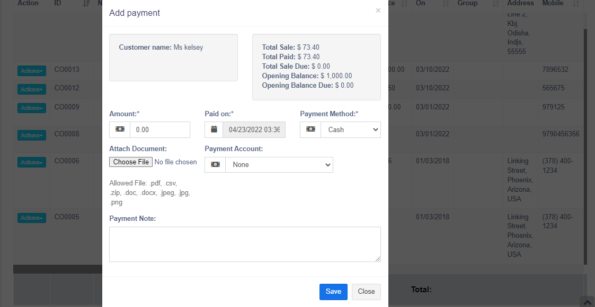Screen dimensions: 595x307
Task: Click the scroll-to-top arrow at bottom right
Action: (587, 302)
